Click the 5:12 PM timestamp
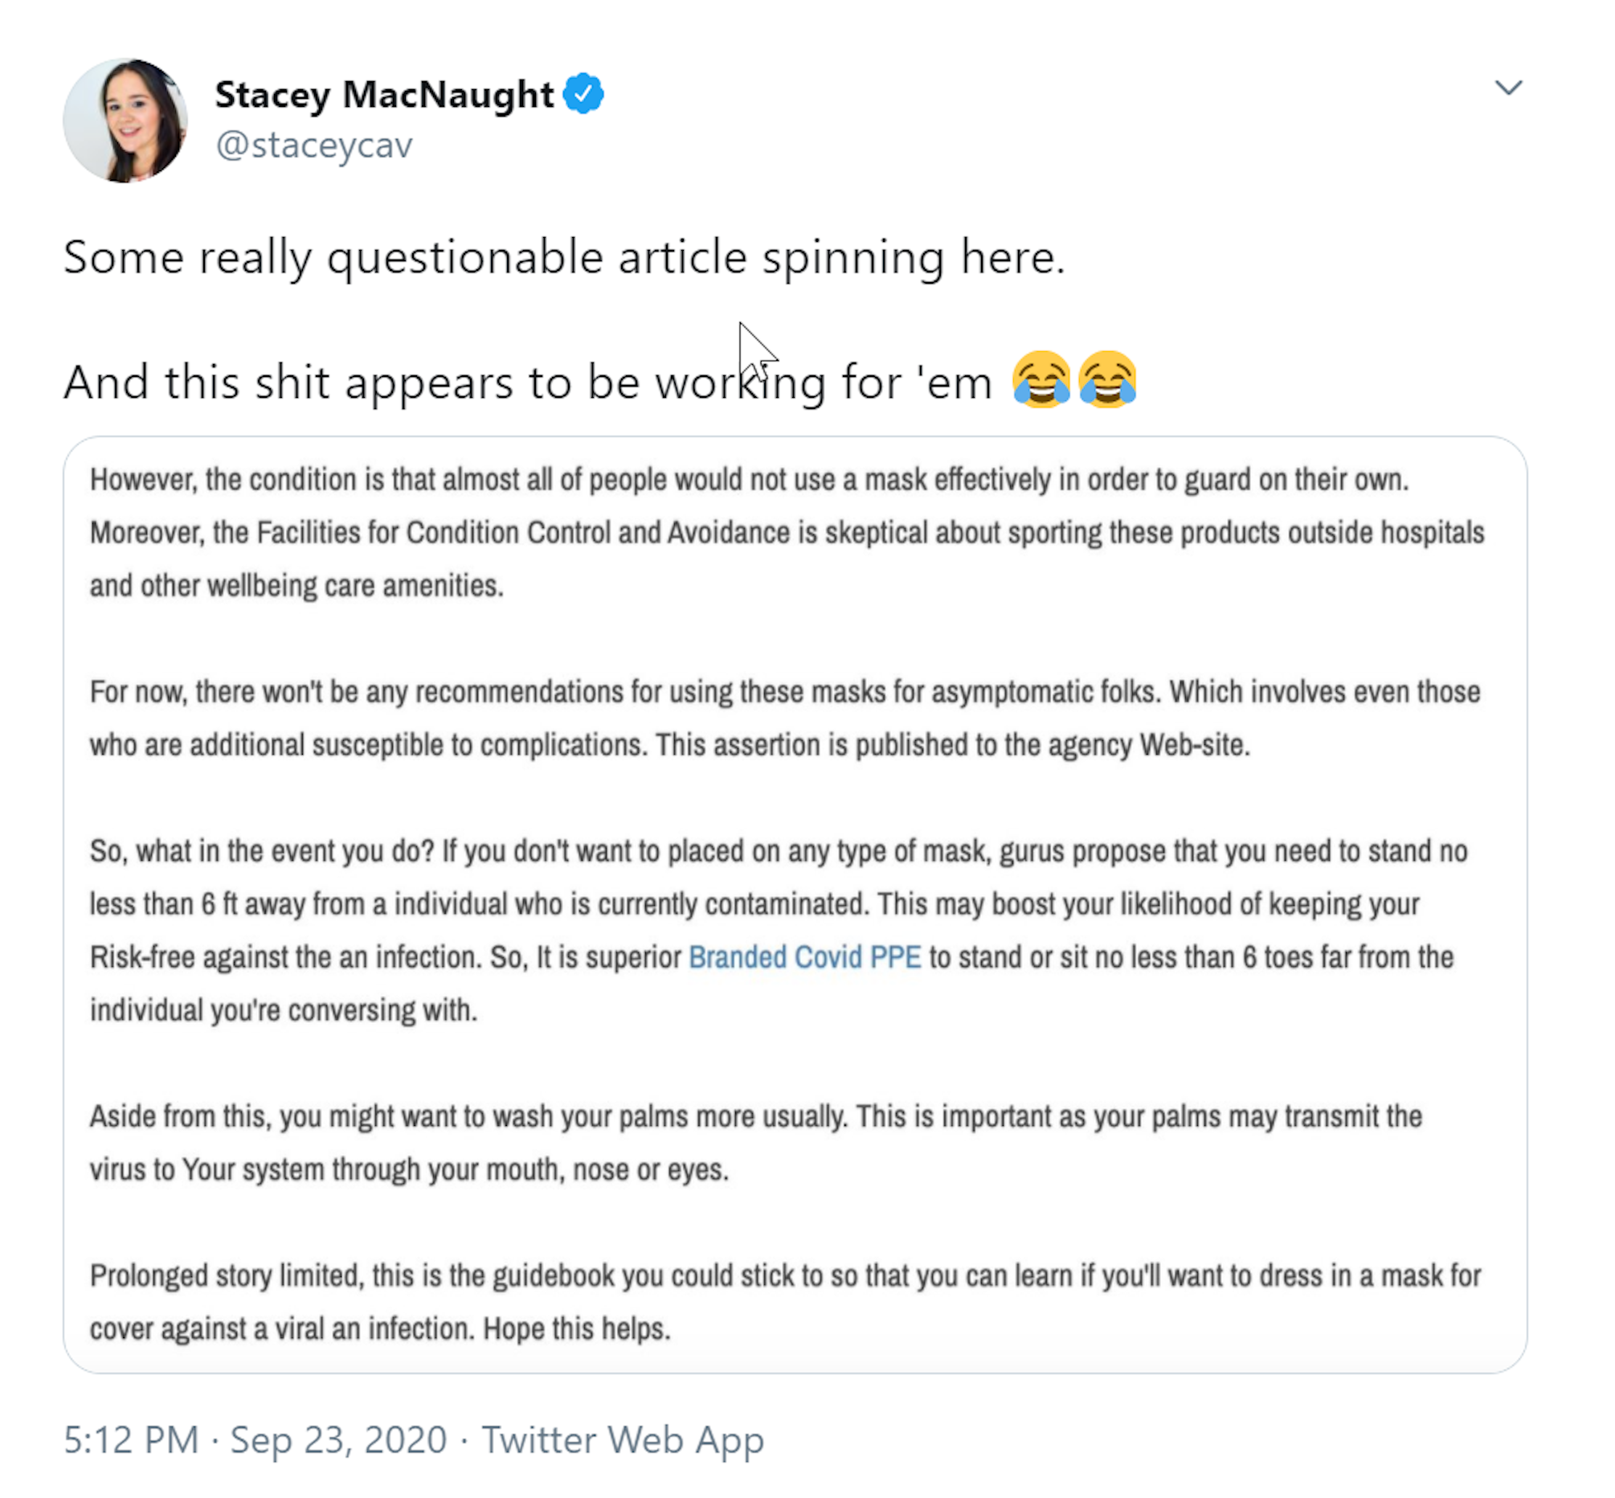 (131, 1440)
